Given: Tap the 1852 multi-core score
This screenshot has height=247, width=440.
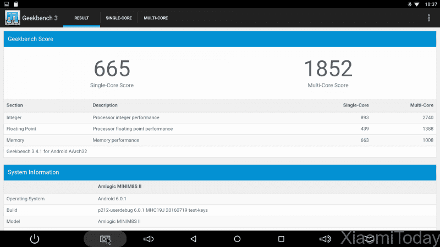Looking at the screenshot, I should [x=328, y=69].
